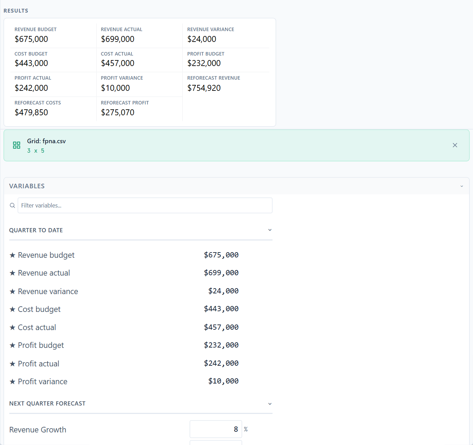Screen dimensions: 473x445
Task: Click the Profit actual variable label
Action: tap(38, 364)
